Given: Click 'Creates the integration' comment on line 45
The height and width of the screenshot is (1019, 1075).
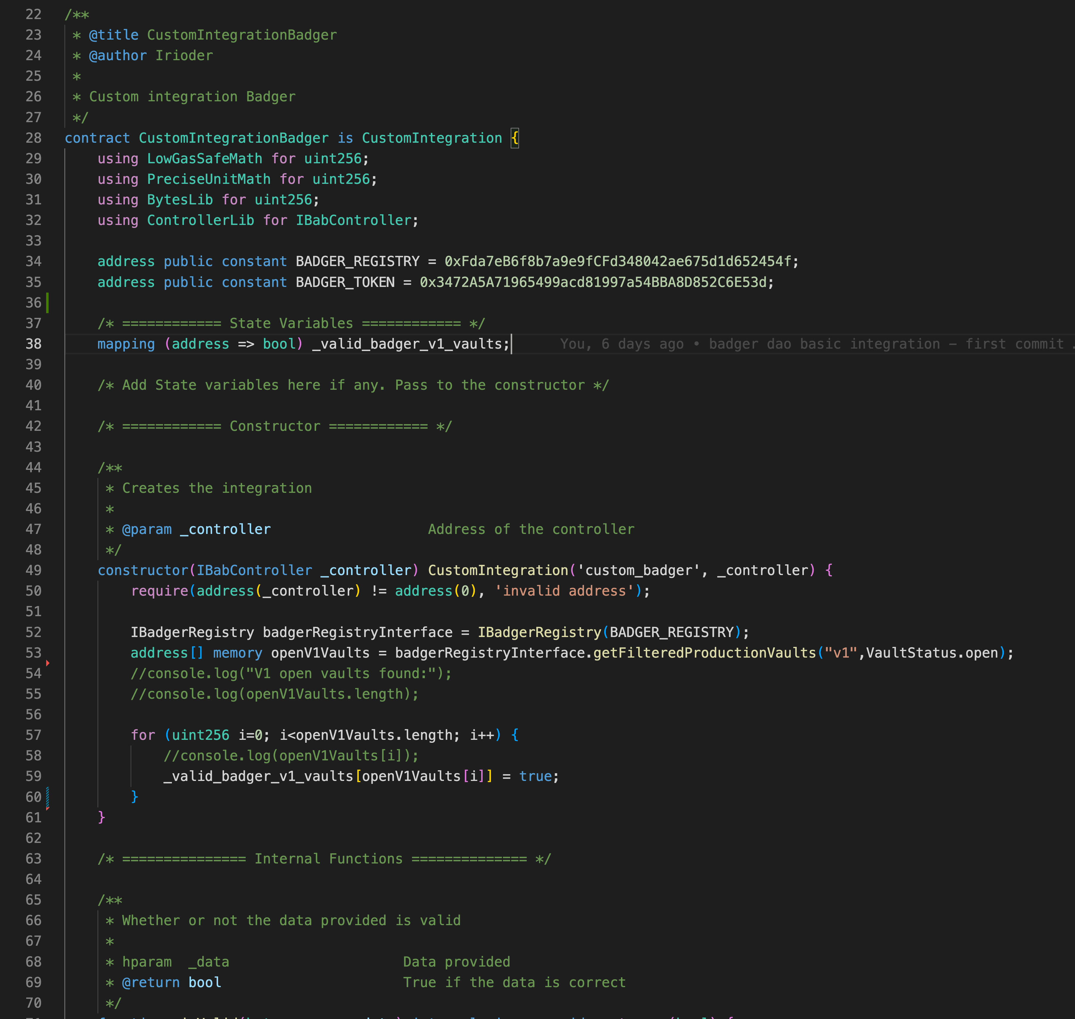Looking at the screenshot, I should pyautogui.click(x=217, y=488).
